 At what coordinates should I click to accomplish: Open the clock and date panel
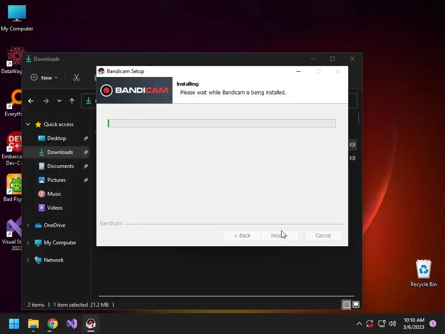pyautogui.click(x=414, y=324)
